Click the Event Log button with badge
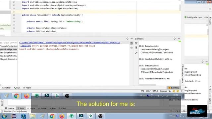 point(174,88)
